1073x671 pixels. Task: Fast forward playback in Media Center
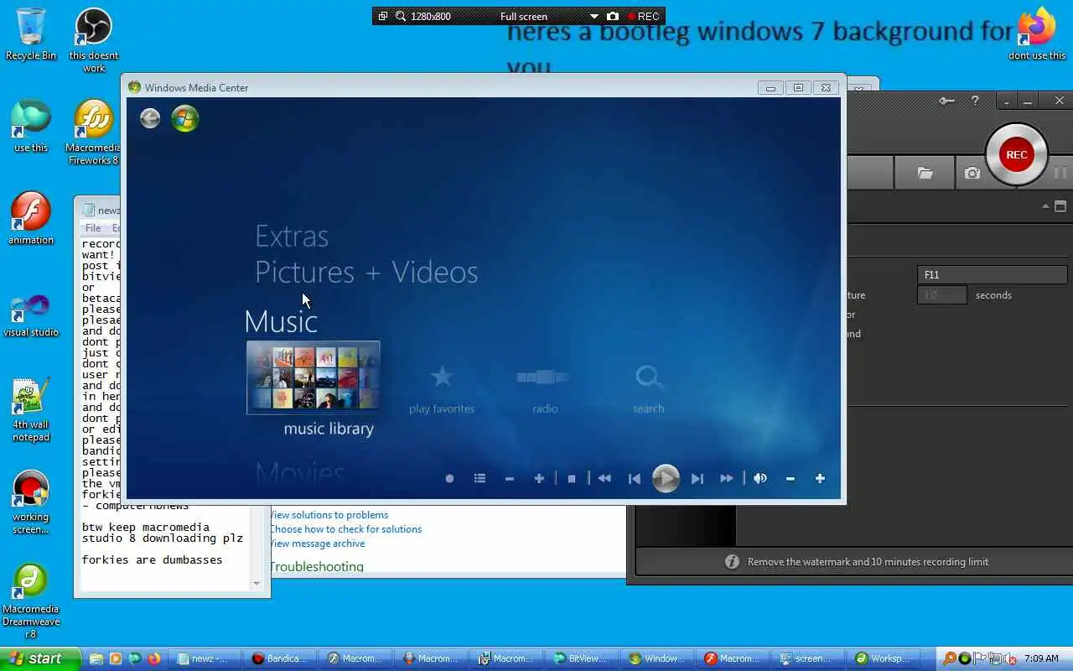pos(727,478)
